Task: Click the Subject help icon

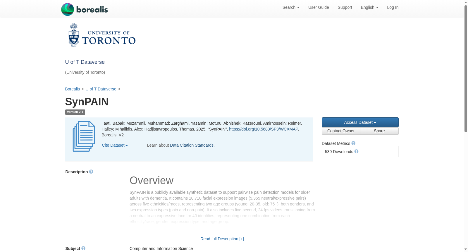Action: click(83, 248)
